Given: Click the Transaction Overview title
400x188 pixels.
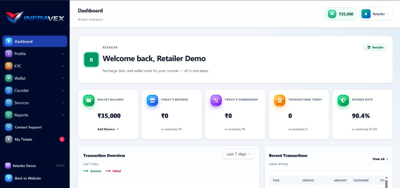Looking at the screenshot, I should [104, 155].
